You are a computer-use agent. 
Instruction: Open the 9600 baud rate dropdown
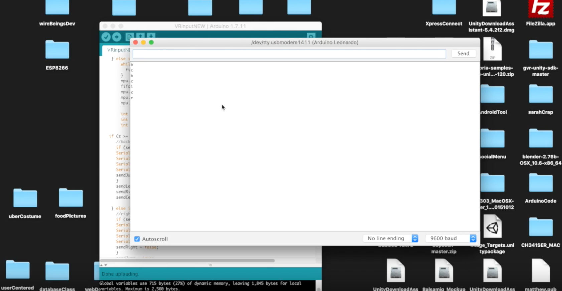pos(451,238)
